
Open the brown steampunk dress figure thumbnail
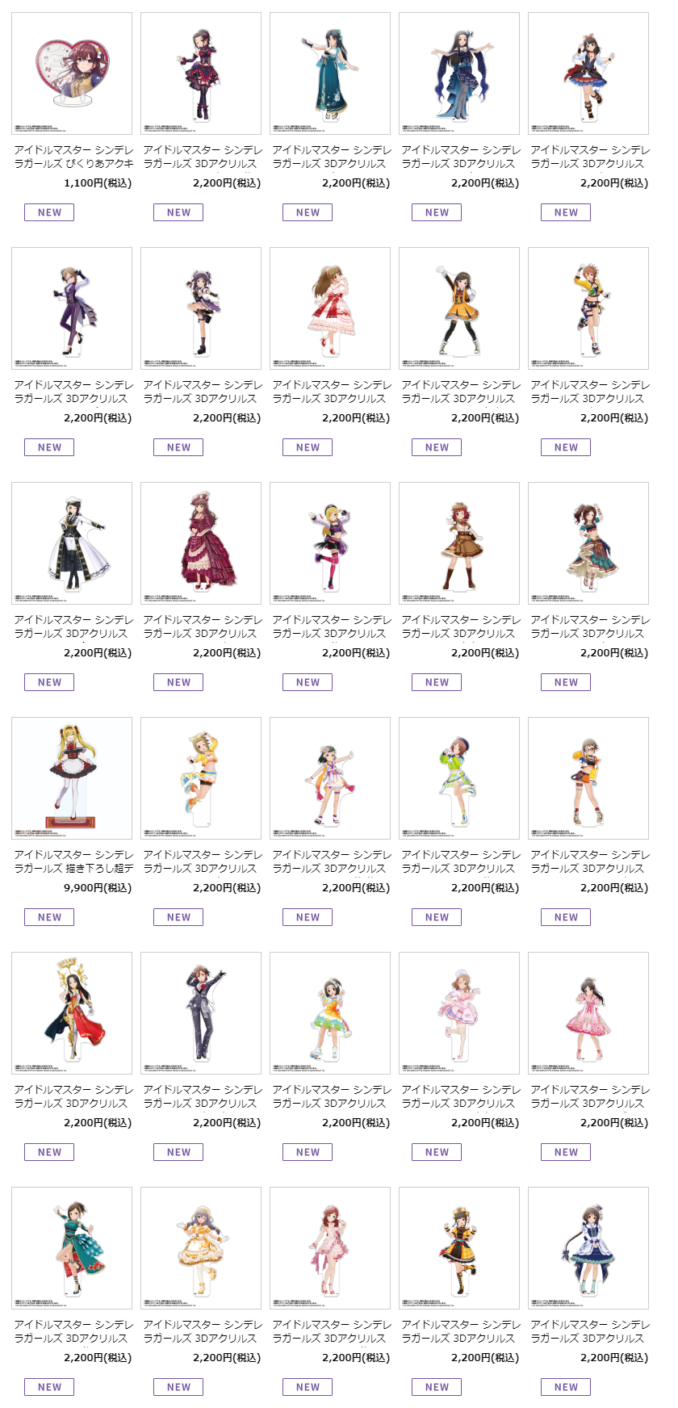[x=459, y=543]
